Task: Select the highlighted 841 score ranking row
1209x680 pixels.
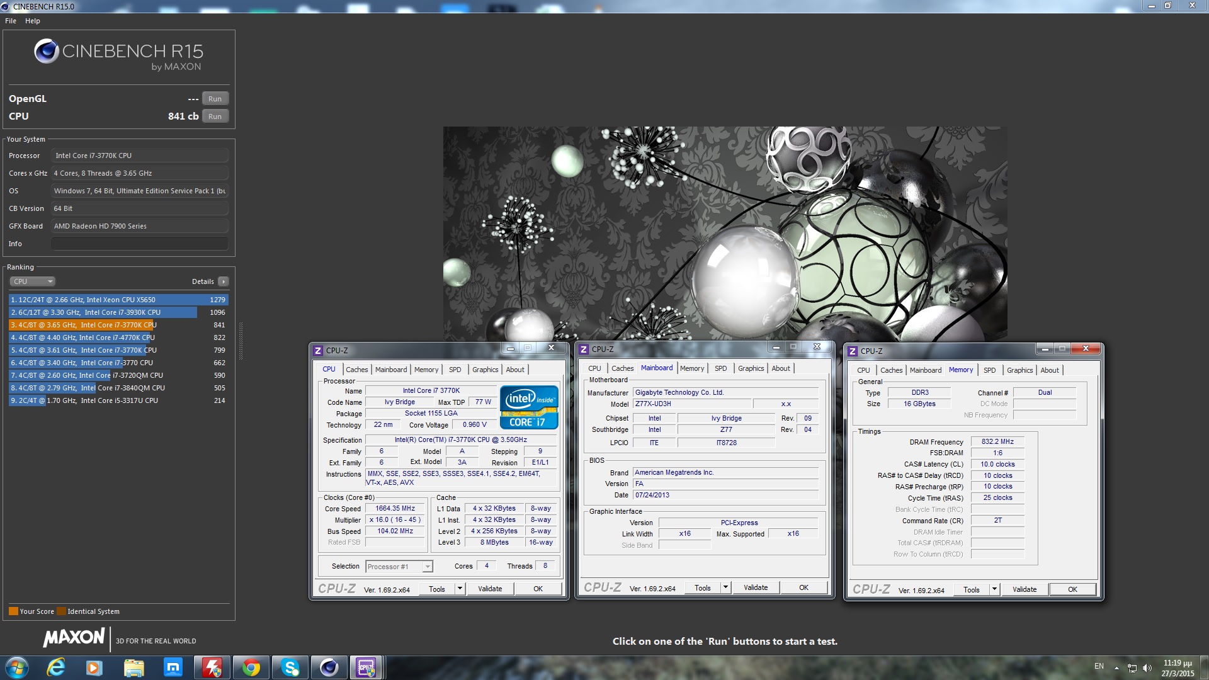Action: [118, 325]
